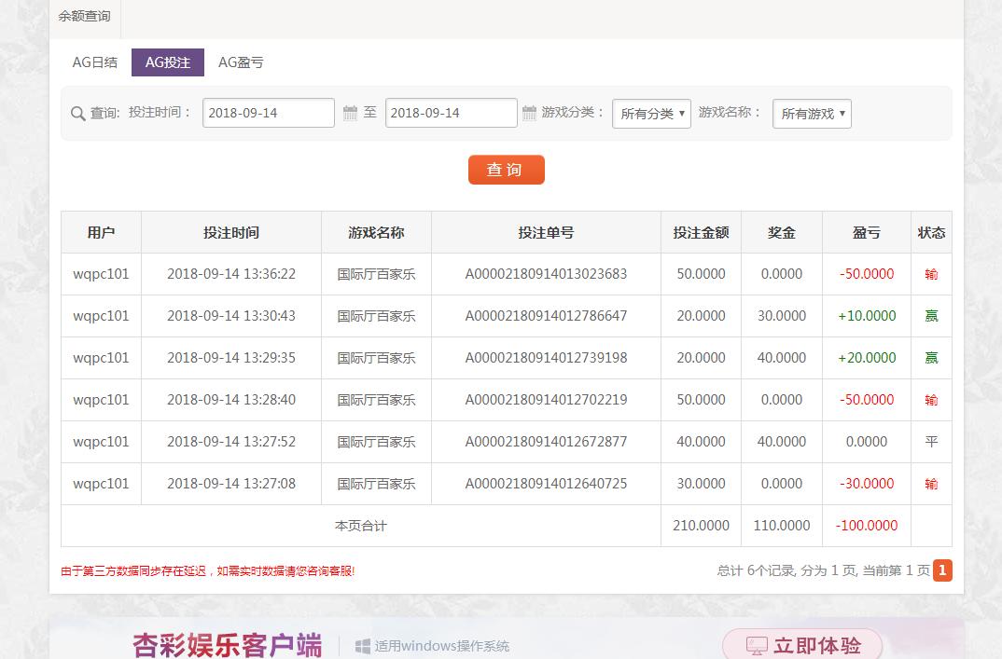The width and height of the screenshot is (1002, 659).
Task: Click monitor icon on 立即体验 button
Action: point(757,646)
